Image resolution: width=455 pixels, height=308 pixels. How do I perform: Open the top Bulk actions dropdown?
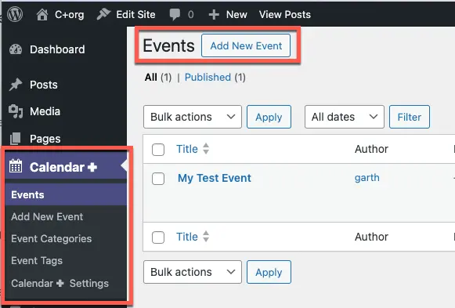pos(193,117)
